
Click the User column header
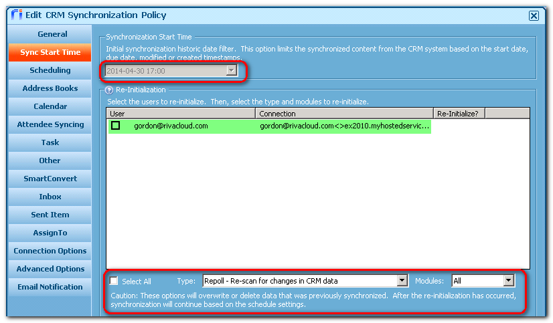181,114
